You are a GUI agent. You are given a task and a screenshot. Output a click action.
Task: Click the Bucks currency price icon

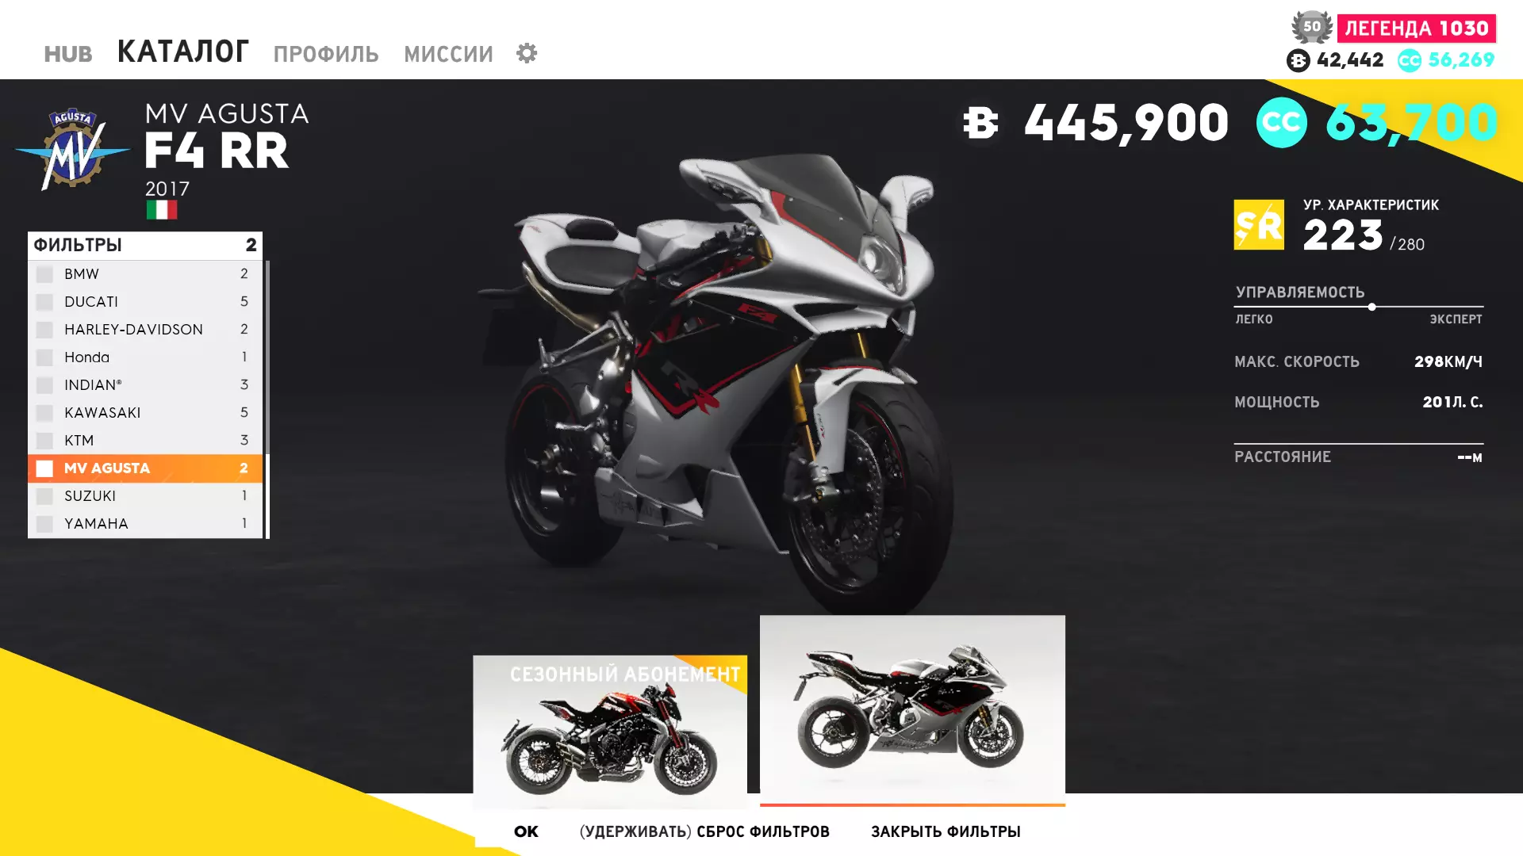[x=980, y=123]
